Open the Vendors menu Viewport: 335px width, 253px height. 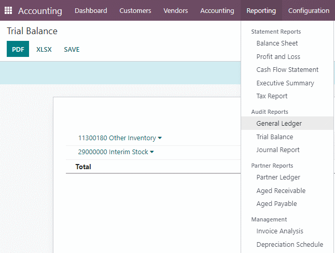pyautogui.click(x=176, y=10)
